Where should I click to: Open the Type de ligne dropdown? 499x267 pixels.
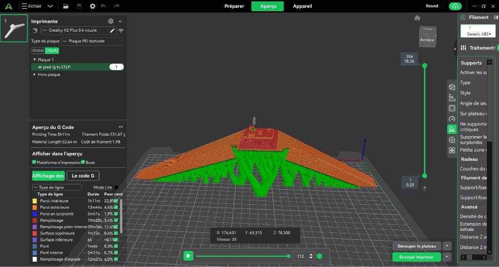click(57, 187)
